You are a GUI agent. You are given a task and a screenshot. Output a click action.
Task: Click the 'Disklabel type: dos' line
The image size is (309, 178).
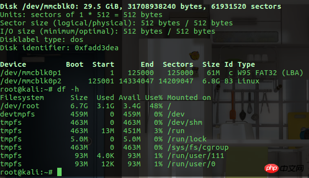42,40
